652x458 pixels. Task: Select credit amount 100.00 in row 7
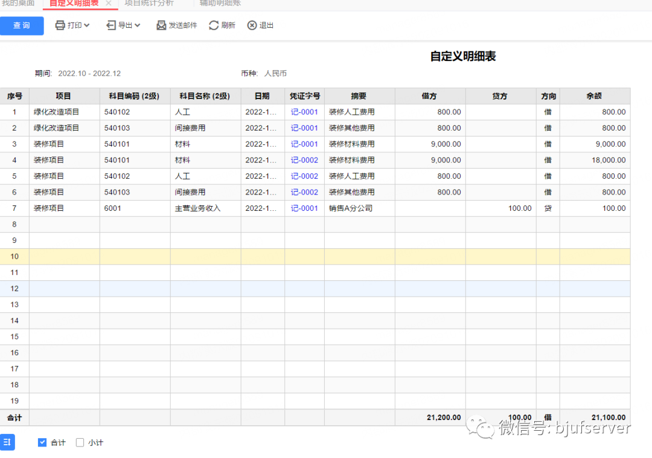point(501,208)
